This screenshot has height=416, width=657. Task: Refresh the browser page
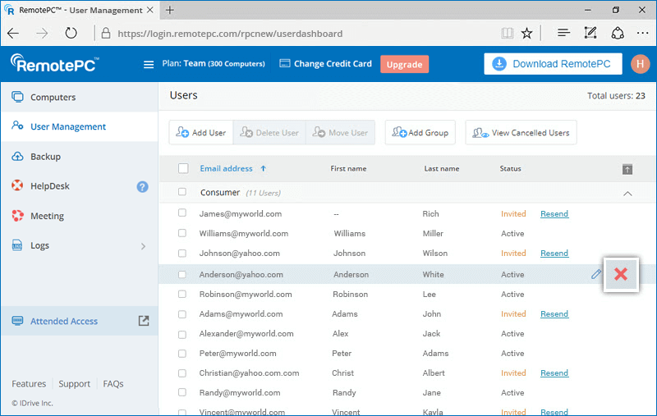pyautogui.click(x=71, y=33)
